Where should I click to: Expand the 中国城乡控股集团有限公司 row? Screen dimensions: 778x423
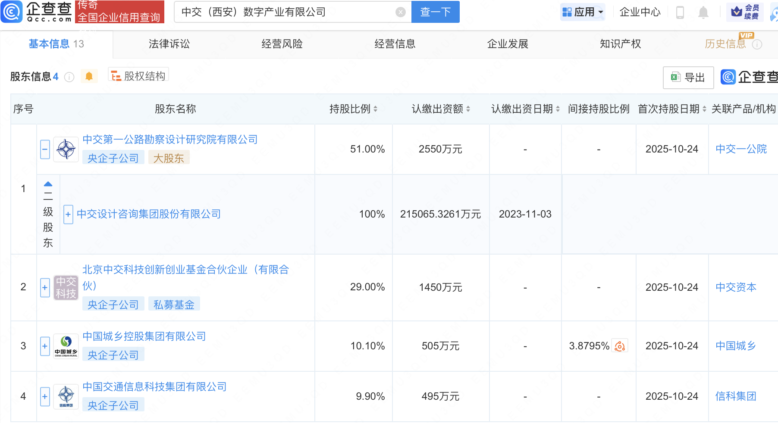[45, 346]
